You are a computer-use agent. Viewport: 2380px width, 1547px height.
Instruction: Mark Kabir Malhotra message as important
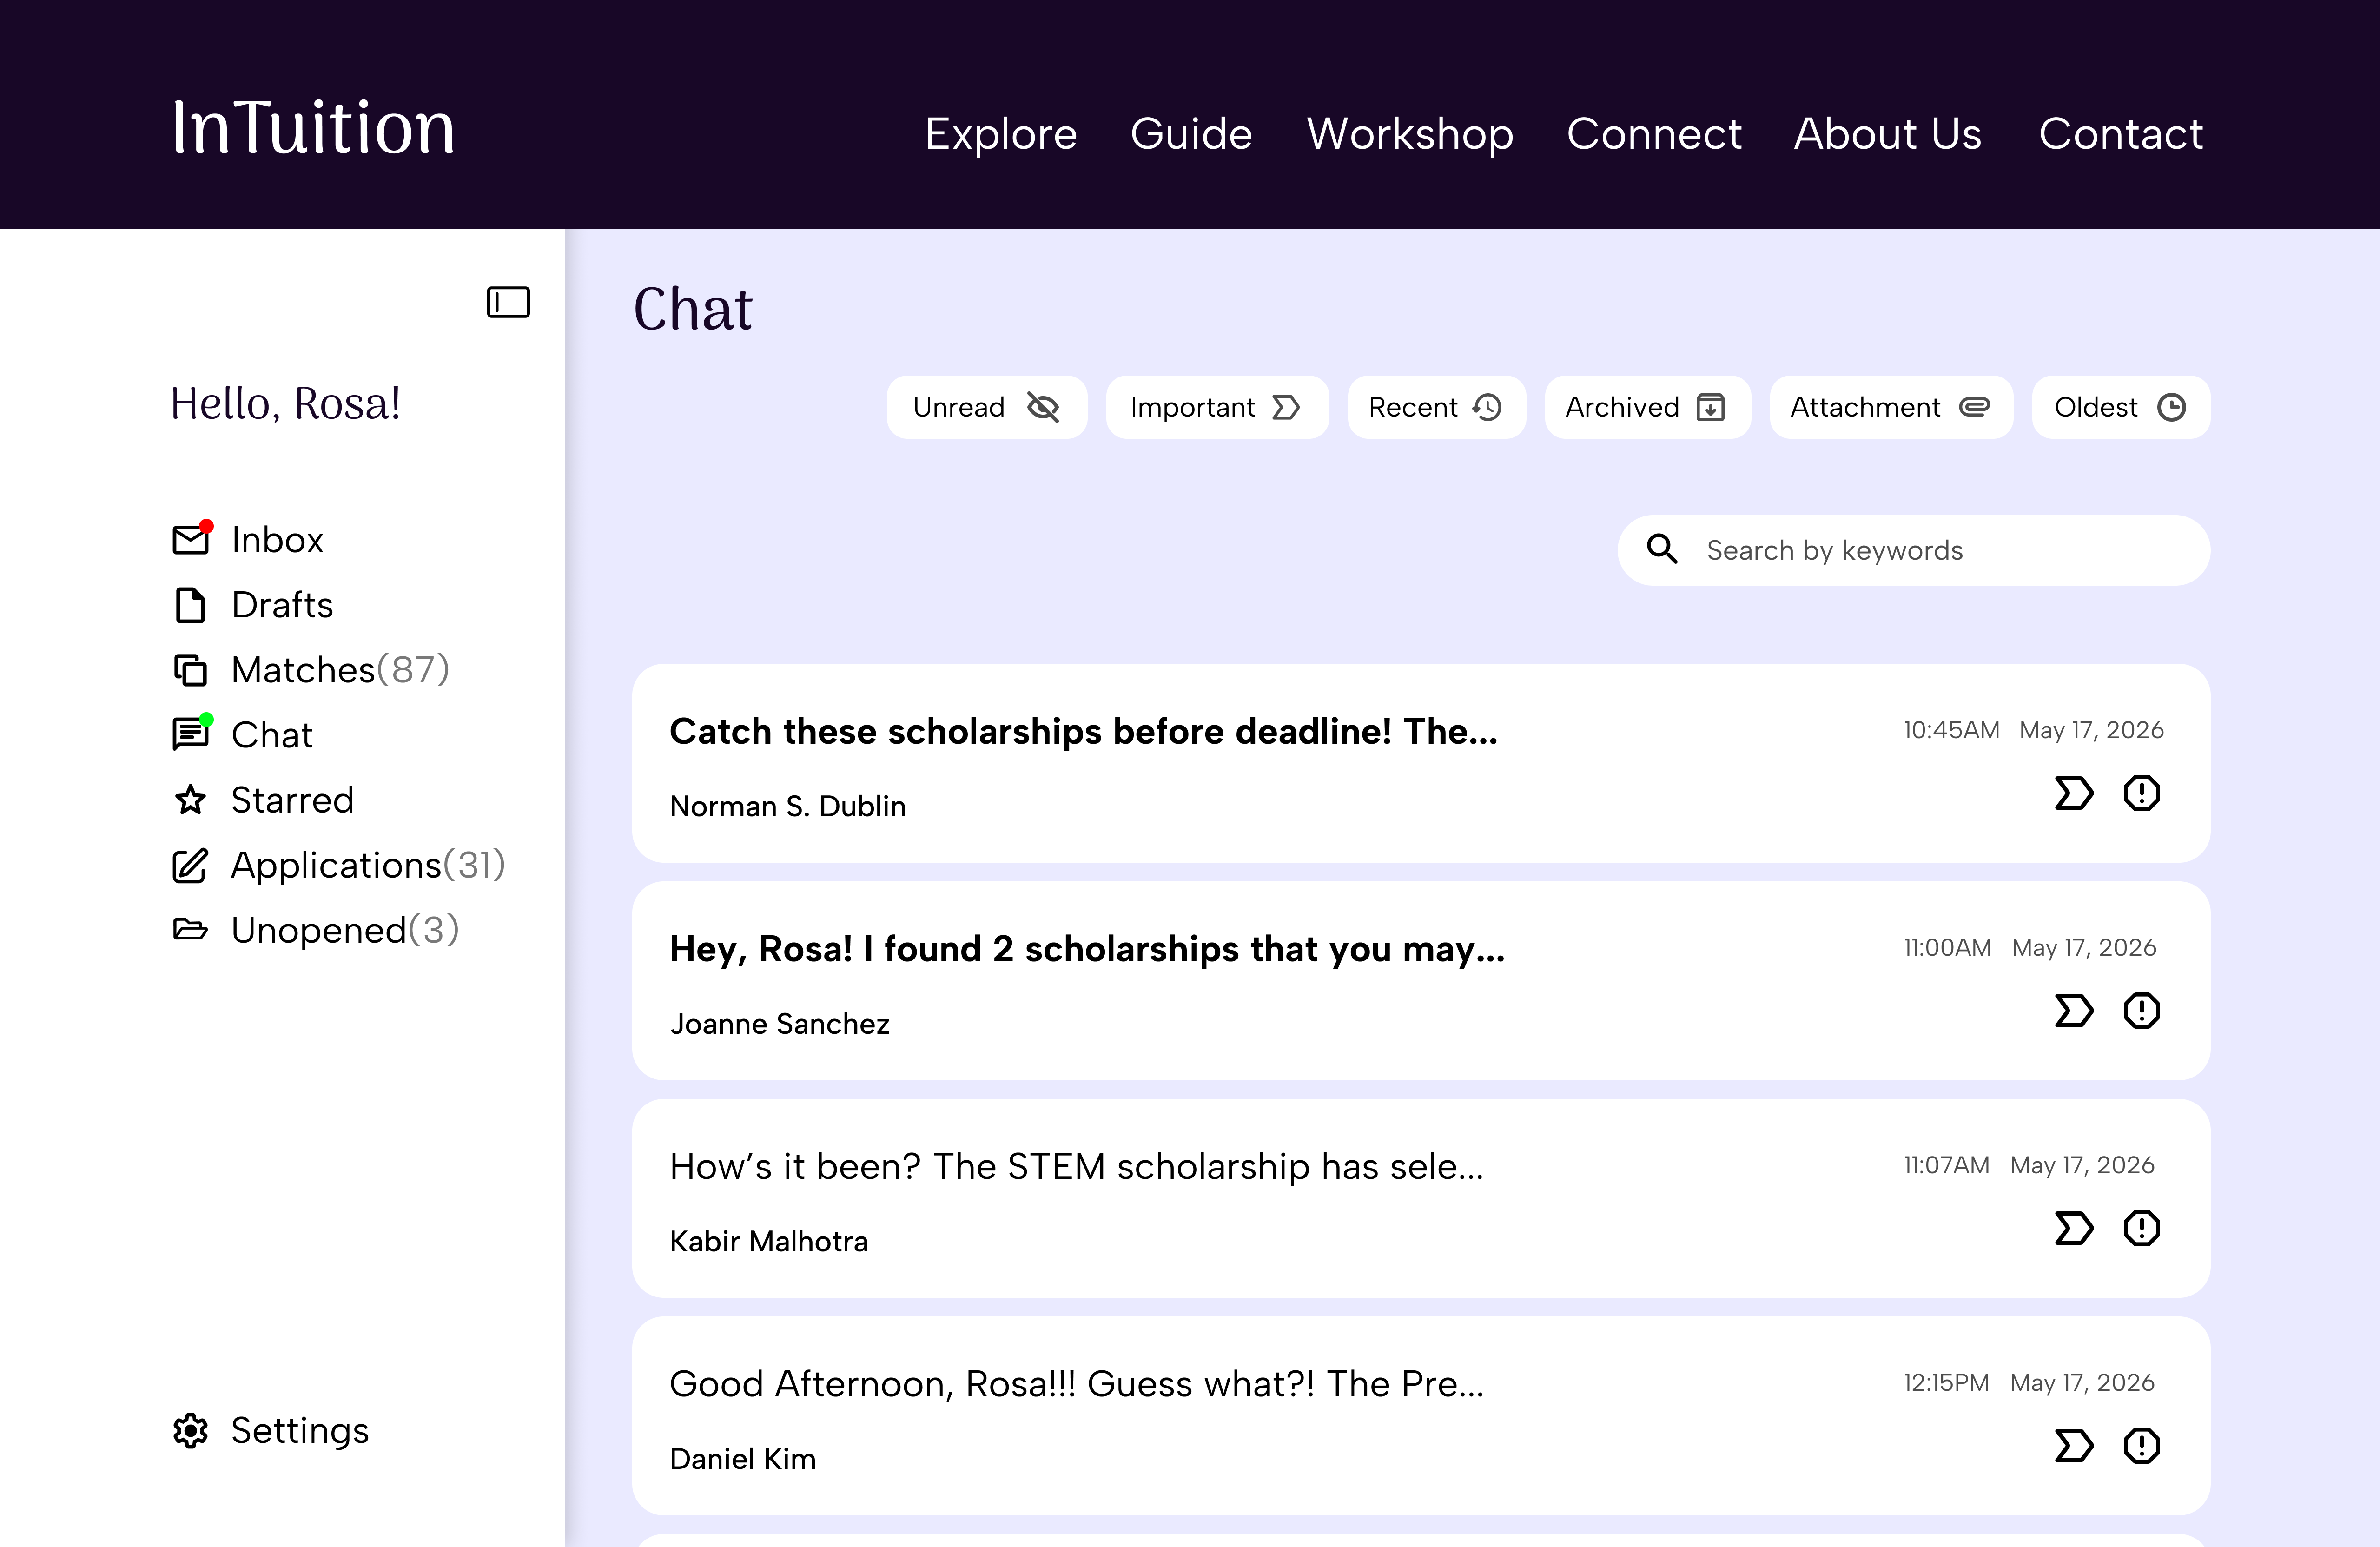click(2073, 1228)
